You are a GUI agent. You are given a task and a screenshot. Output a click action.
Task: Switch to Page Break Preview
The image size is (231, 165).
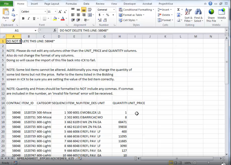click(180, 163)
